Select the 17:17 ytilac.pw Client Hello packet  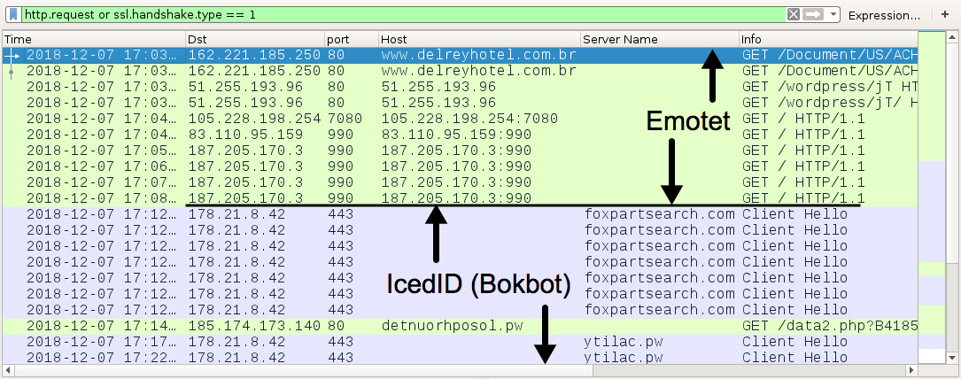coord(461,343)
